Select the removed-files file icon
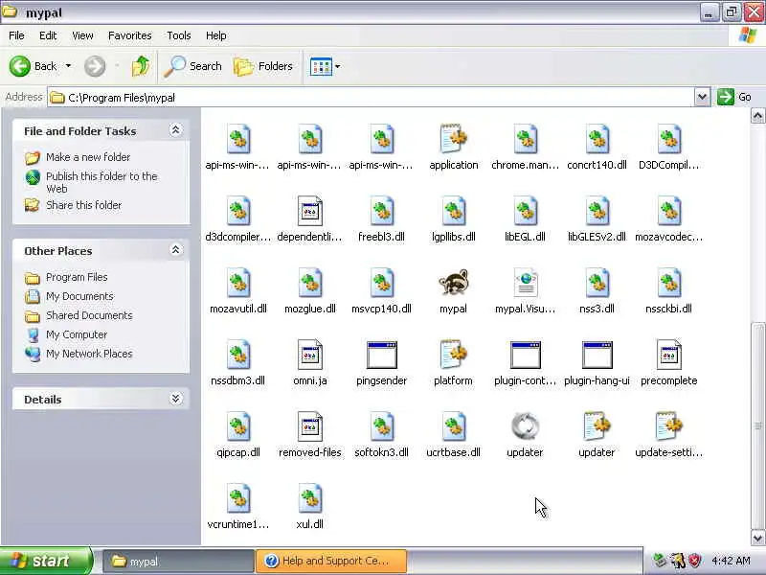The height and width of the screenshot is (575, 766). tap(309, 425)
